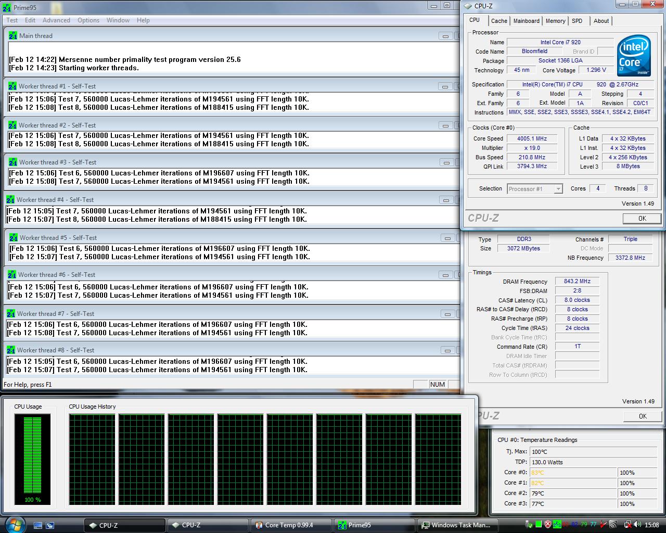Click the blue 82 core temperature tray icon

click(575, 524)
